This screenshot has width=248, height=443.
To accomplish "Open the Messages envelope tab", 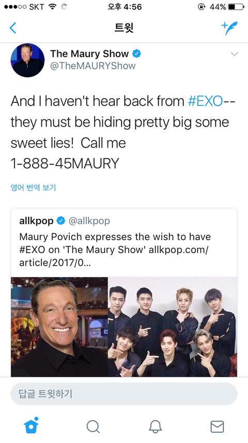I will point(217,426).
